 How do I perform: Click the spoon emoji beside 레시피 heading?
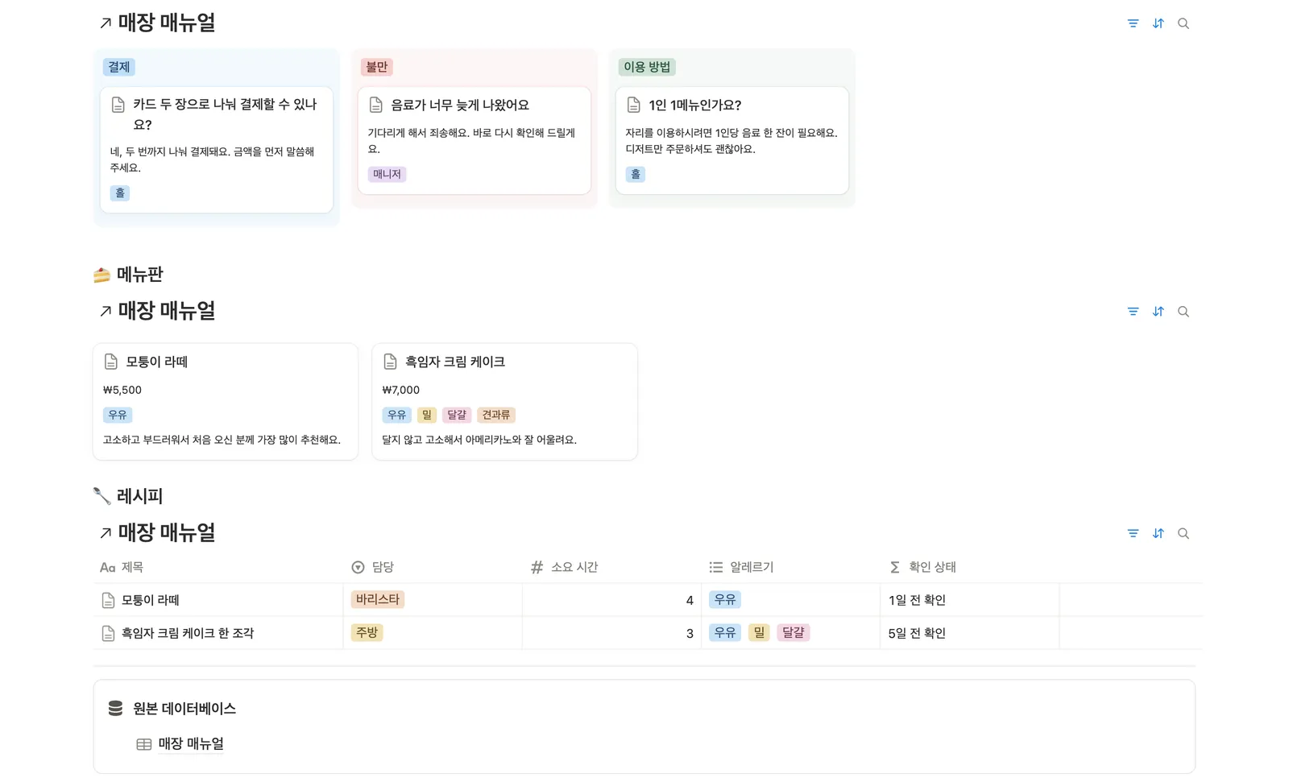(102, 496)
